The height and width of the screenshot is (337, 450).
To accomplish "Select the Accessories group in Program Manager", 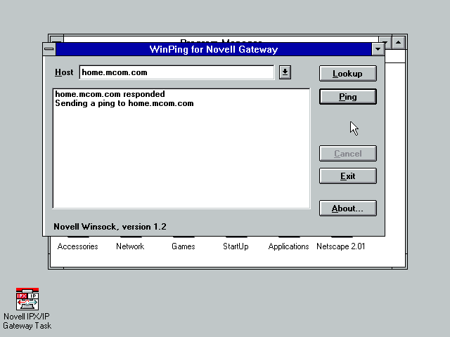I will tap(77, 246).
